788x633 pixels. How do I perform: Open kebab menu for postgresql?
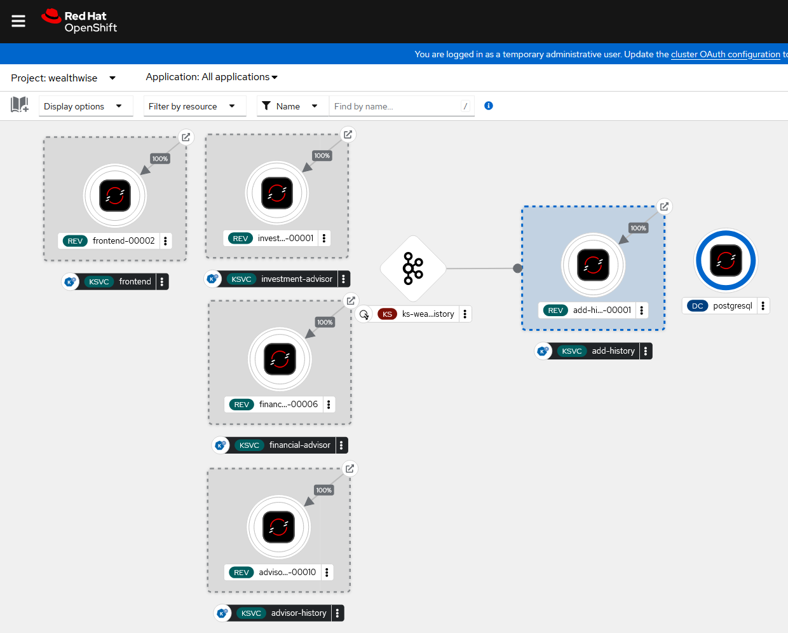[x=763, y=306]
